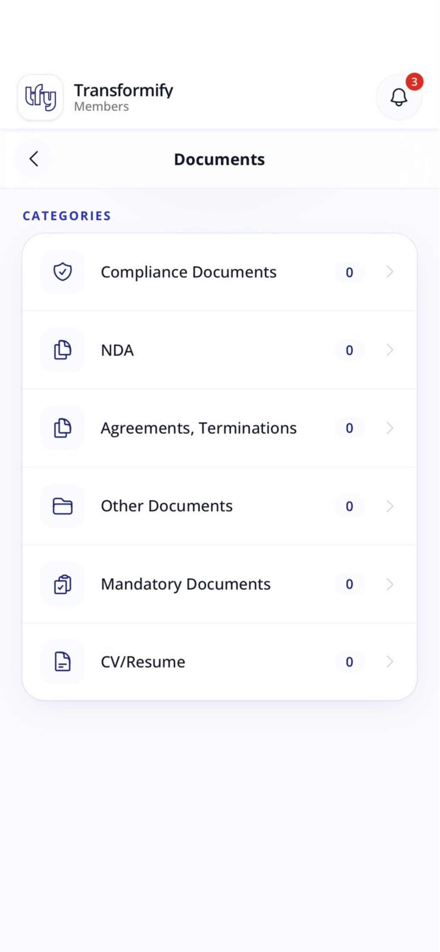
Task: Tap the NDA copy-files icon
Action: coord(62,350)
